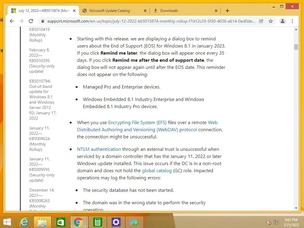View site security lock info
This screenshot has width=304, height=228.
tap(43, 21)
